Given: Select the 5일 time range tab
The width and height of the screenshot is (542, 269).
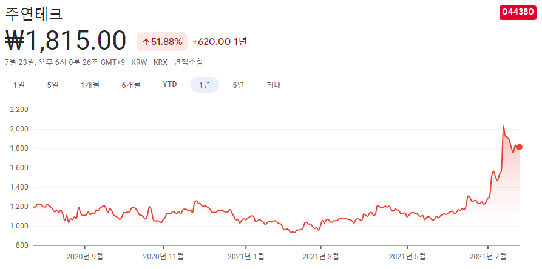Looking at the screenshot, I should pyautogui.click(x=53, y=85).
